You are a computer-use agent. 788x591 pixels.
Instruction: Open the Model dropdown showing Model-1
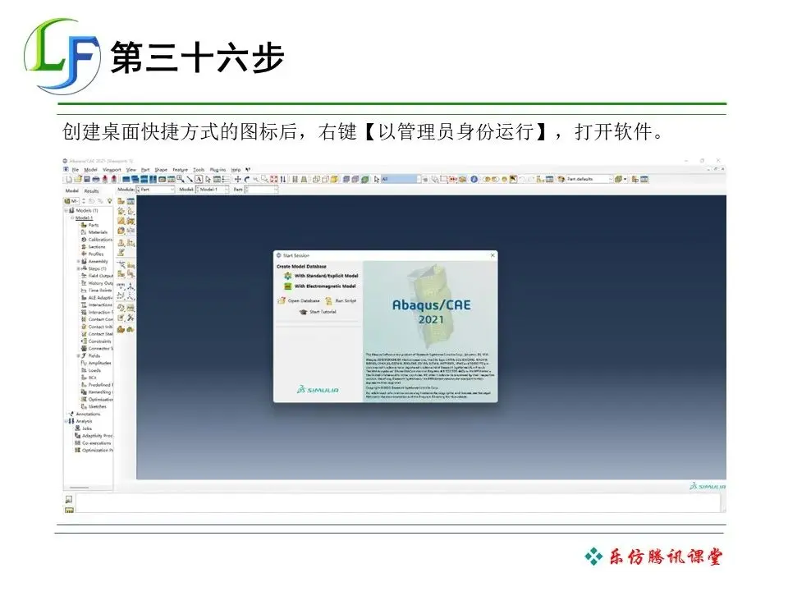click(212, 190)
